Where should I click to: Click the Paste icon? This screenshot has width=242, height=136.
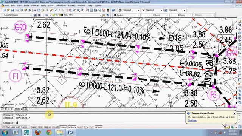pyautogui.click(x=43, y=10)
